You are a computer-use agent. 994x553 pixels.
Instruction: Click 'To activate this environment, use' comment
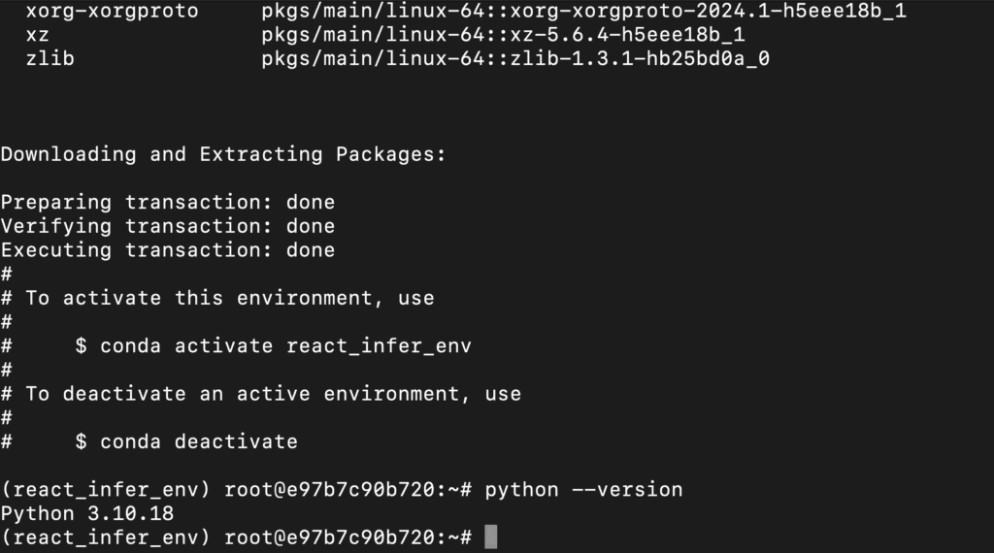229,298
